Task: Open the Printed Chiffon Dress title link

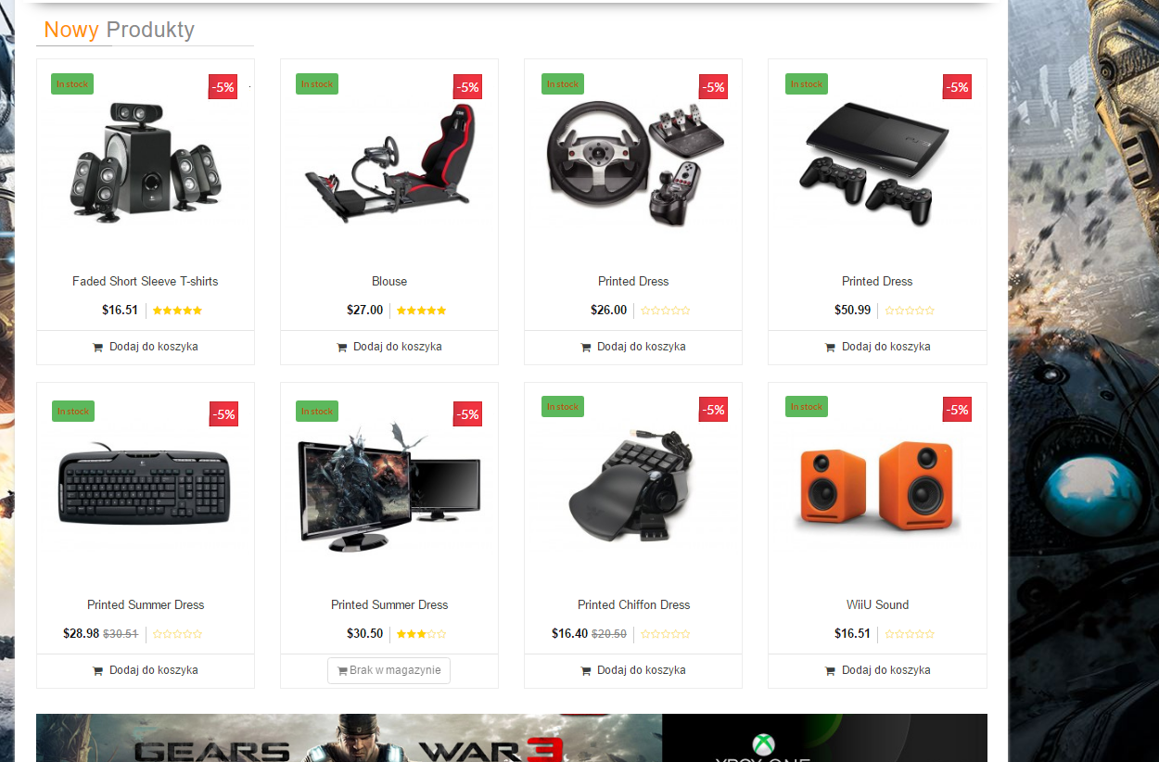Action: point(634,604)
